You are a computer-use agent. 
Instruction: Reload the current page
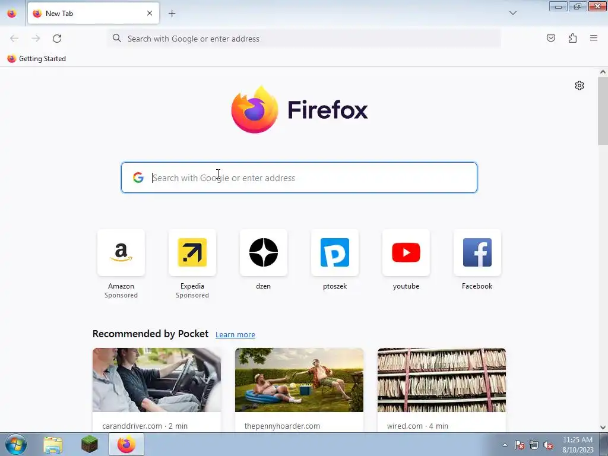click(57, 39)
